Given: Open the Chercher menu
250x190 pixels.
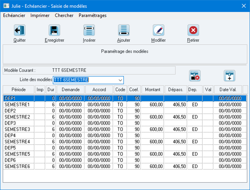Looking at the screenshot, I should tap(64, 15).
